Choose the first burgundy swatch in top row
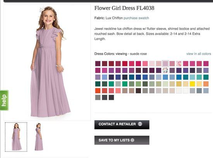 point(98,64)
